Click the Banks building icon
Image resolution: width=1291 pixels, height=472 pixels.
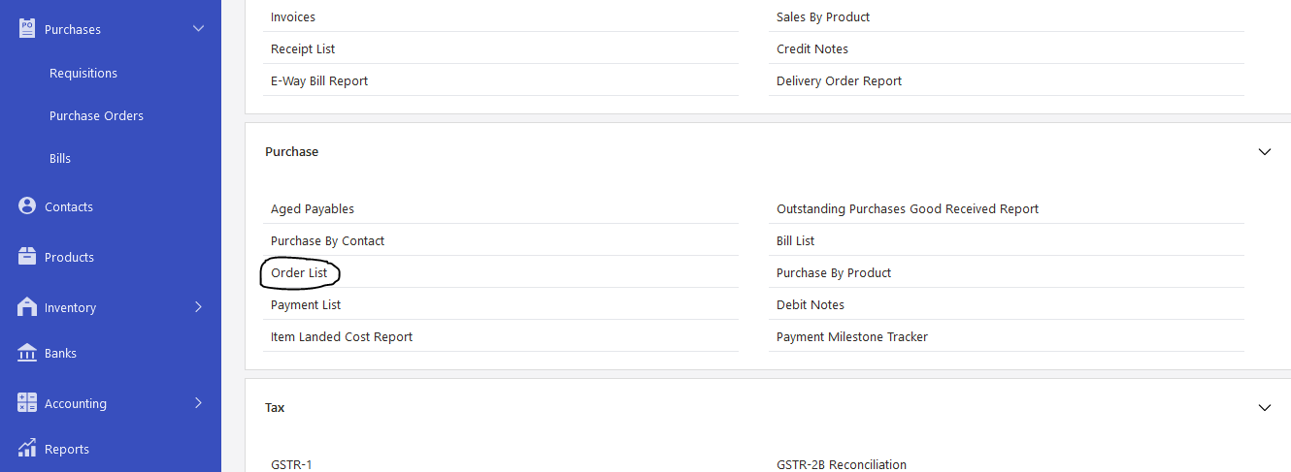(x=27, y=353)
